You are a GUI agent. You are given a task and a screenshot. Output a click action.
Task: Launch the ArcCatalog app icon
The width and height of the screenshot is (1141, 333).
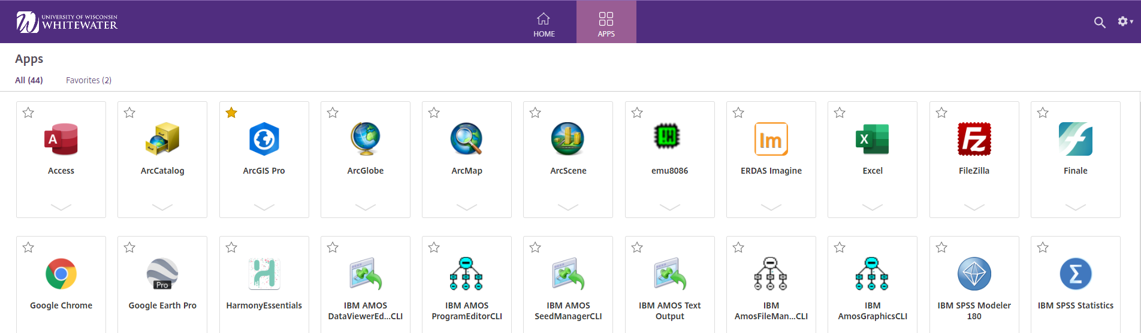point(162,139)
